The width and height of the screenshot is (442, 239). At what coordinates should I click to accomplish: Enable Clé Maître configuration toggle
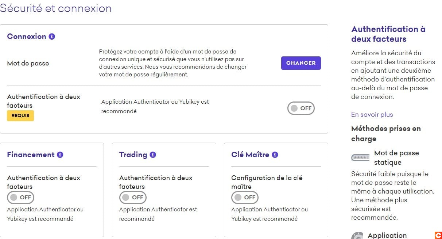(245, 197)
